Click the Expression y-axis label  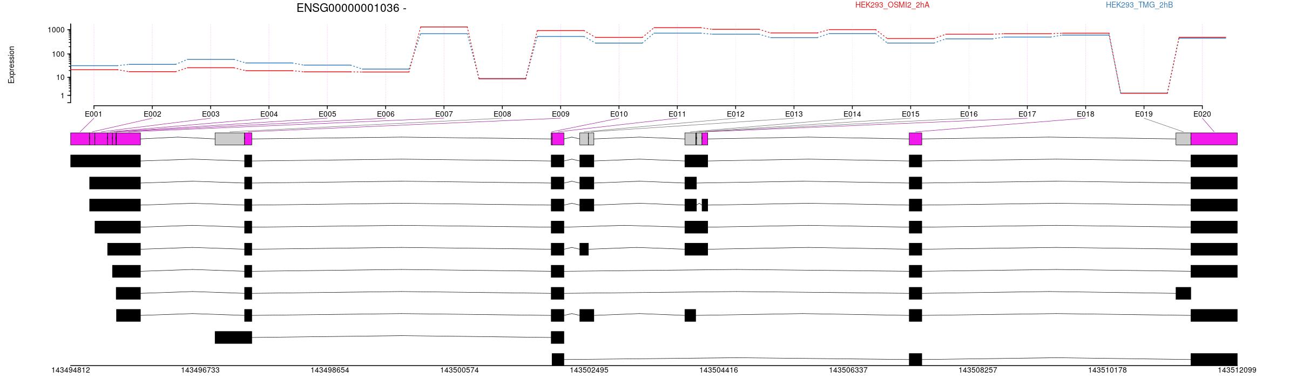(x=11, y=65)
